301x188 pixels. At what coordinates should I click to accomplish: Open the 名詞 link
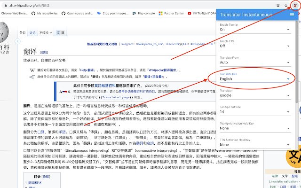[x=150, y=143]
